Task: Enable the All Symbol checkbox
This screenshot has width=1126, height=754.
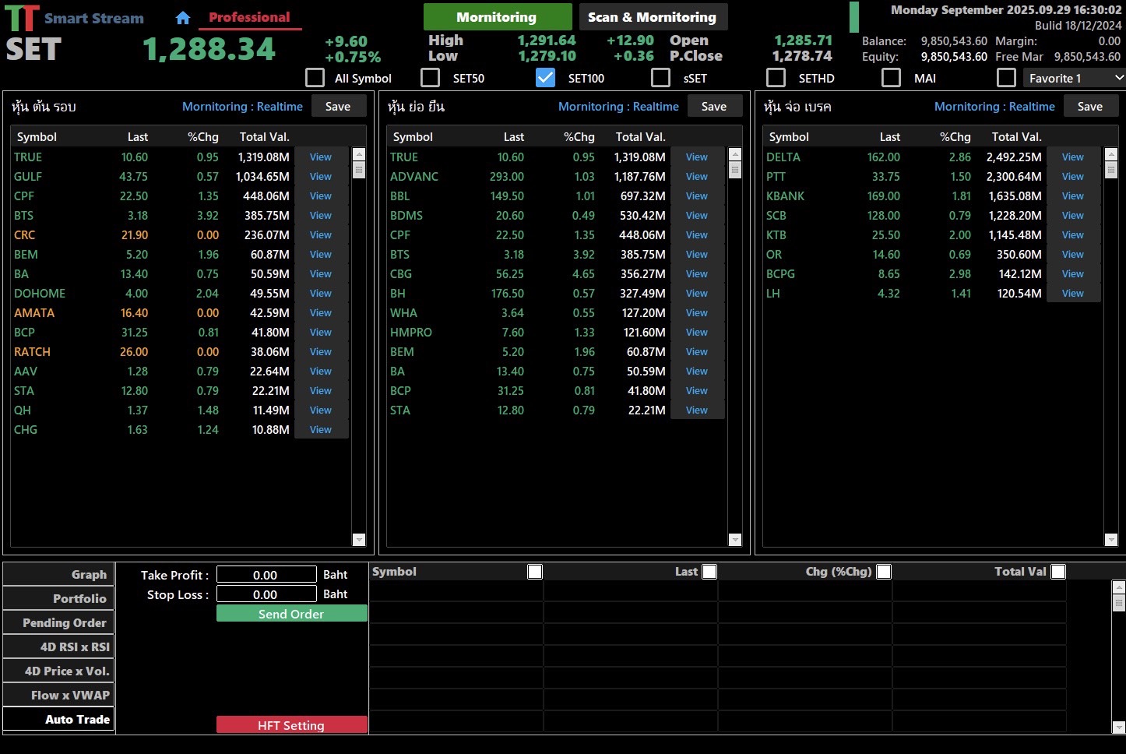Action: pos(315,78)
